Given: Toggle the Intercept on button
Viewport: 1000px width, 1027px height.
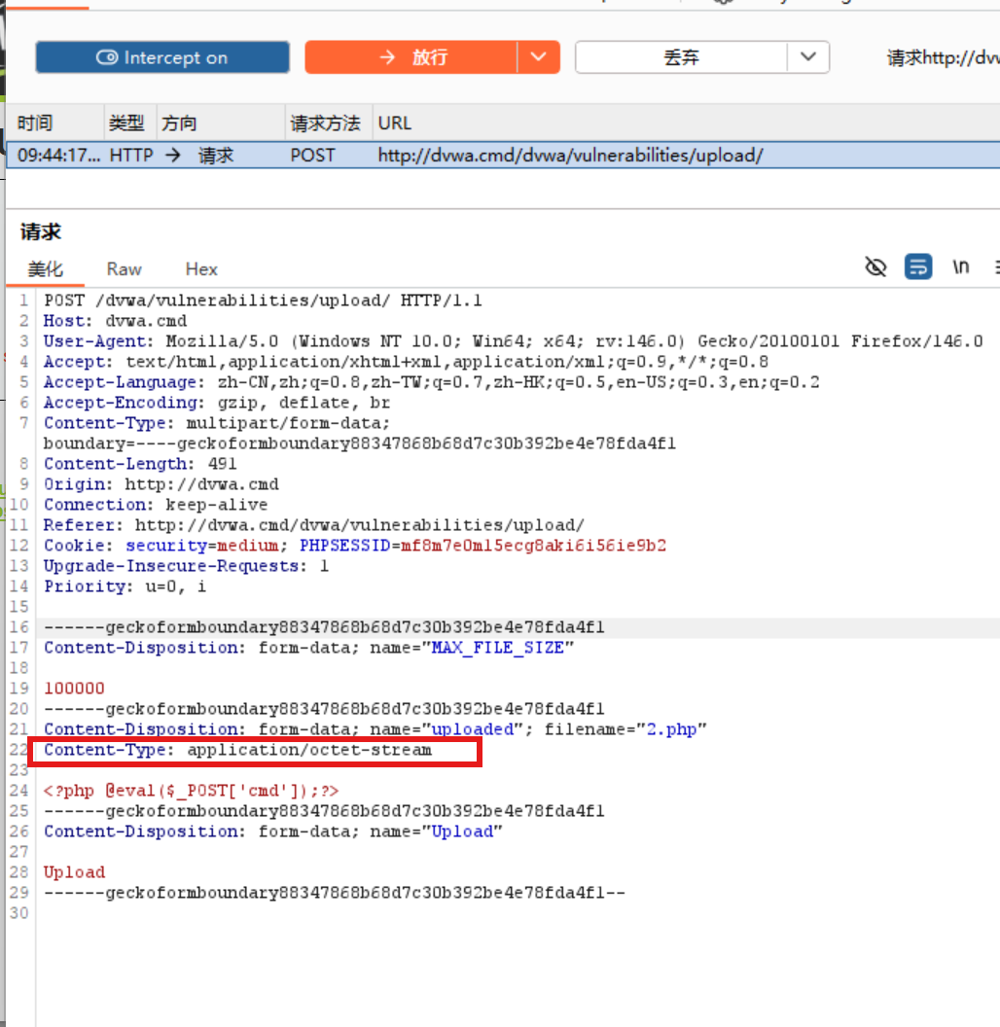Looking at the screenshot, I should (x=162, y=57).
